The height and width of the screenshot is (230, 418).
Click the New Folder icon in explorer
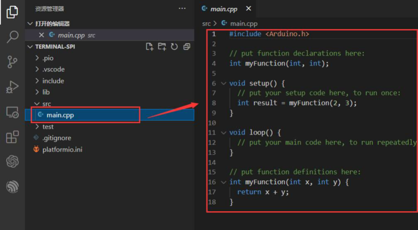pyautogui.click(x=162, y=47)
